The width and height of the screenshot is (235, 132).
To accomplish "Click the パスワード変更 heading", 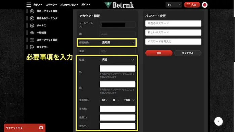I will click(x=155, y=16).
